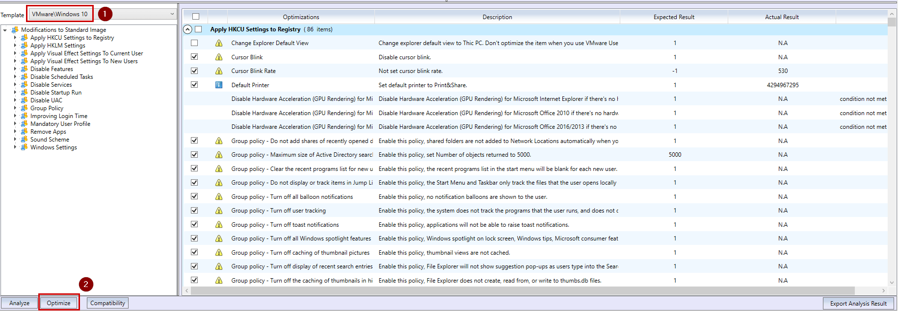
Task: Click the Description column header
Action: [497, 17]
